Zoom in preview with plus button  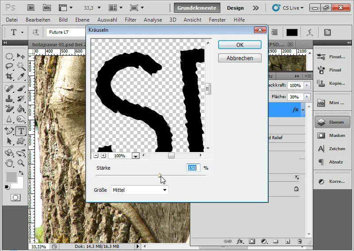104,156
